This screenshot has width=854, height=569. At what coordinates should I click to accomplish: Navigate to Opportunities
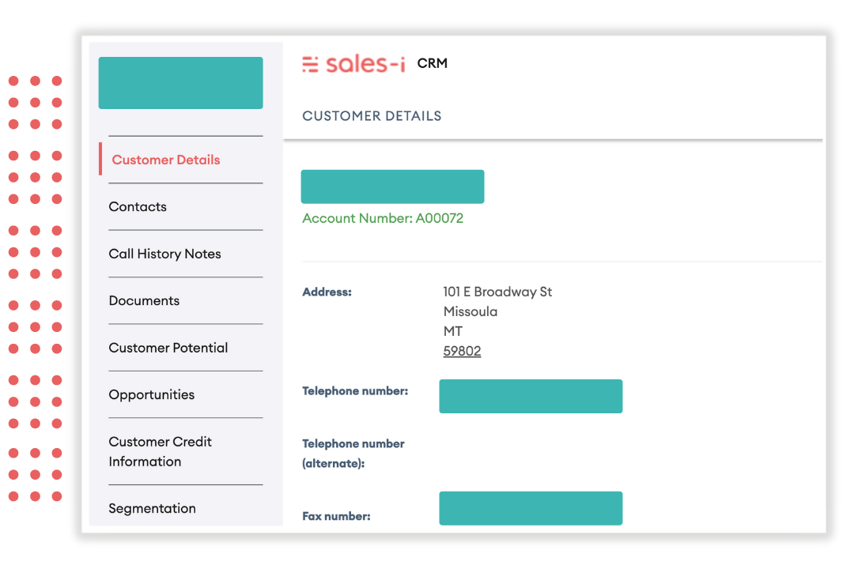coord(151,395)
